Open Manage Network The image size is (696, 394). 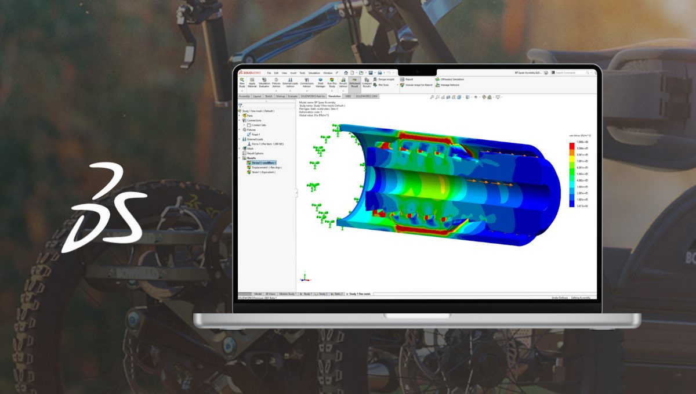447,85
